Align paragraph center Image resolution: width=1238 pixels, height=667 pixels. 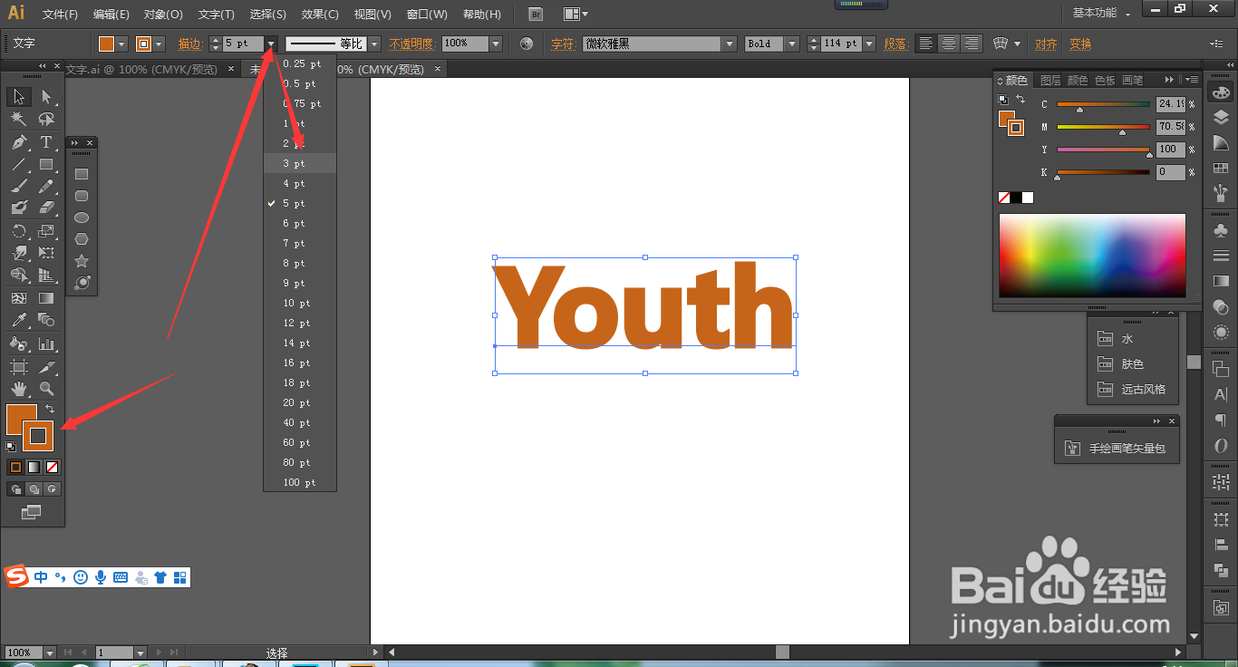coord(949,43)
